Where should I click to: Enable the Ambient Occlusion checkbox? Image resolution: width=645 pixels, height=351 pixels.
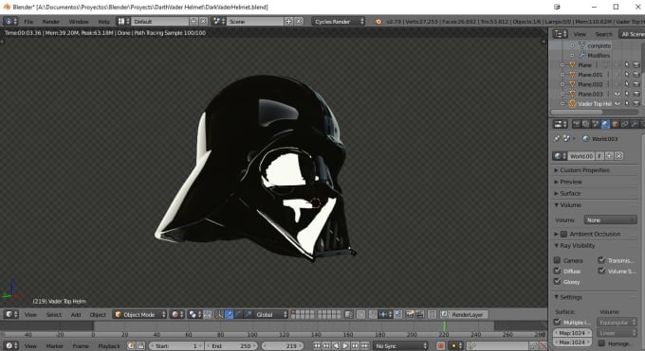click(x=564, y=234)
